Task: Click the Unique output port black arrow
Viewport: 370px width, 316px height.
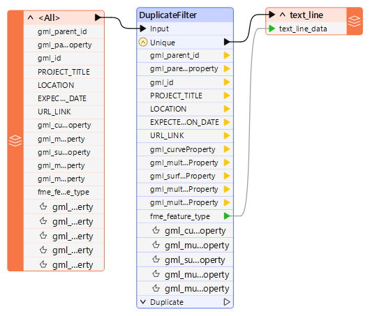Action: (x=227, y=42)
